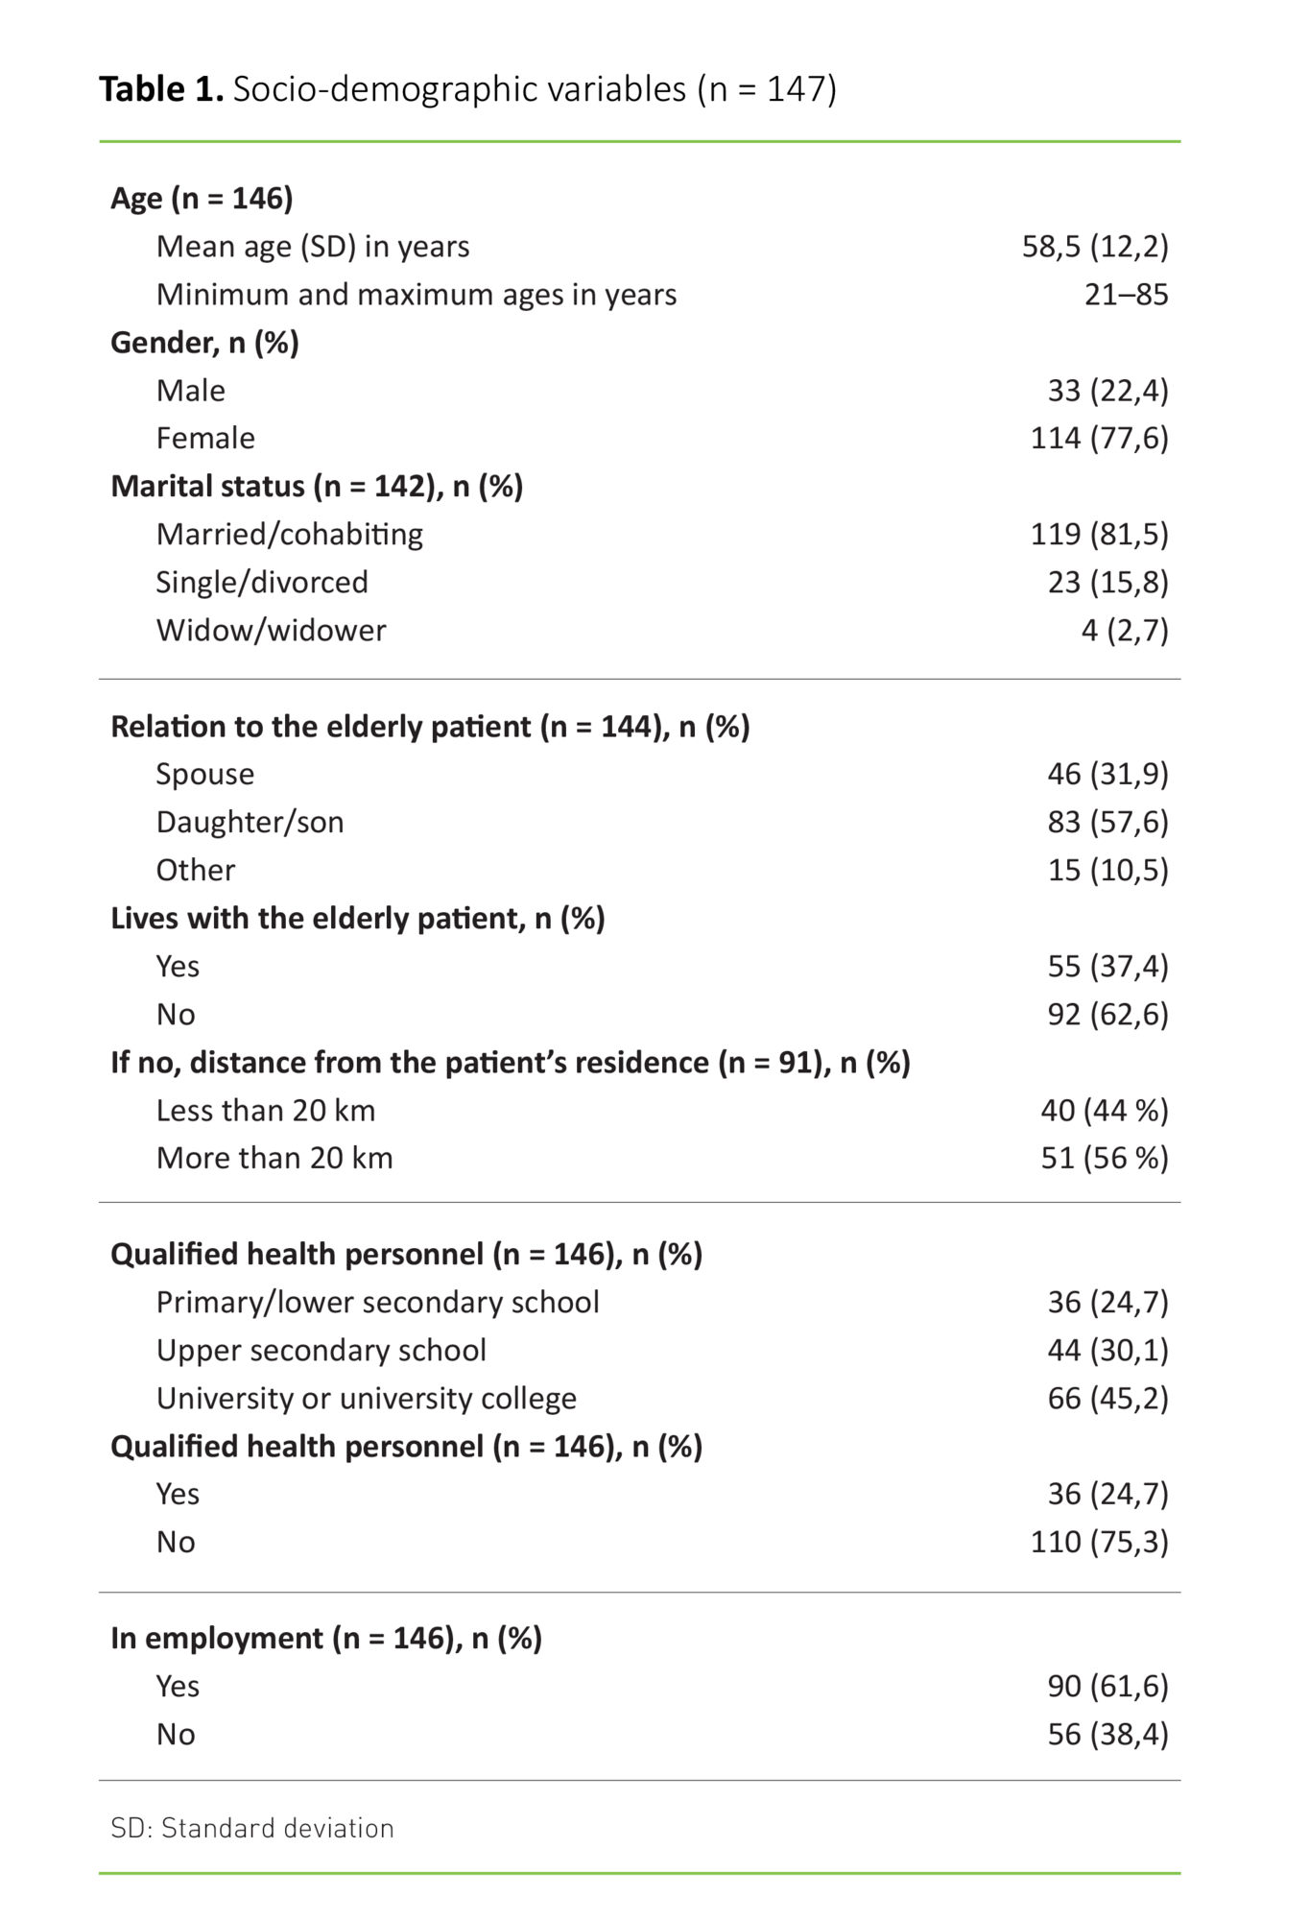Select the age range value "21–85"
This screenshot has height=1920, width=1309.
click(1126, 295)
